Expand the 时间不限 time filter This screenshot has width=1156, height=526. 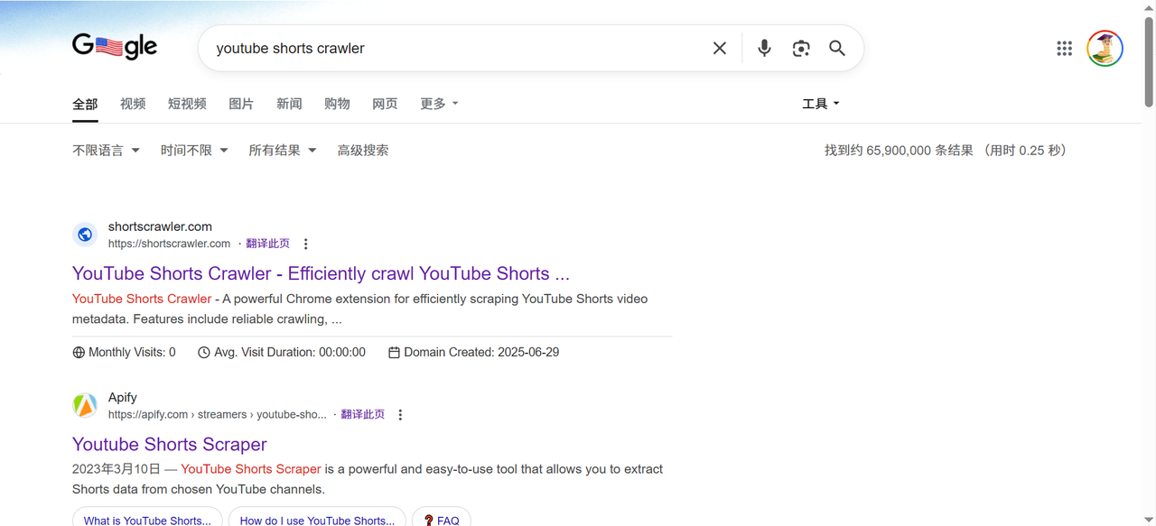point(194,151)
